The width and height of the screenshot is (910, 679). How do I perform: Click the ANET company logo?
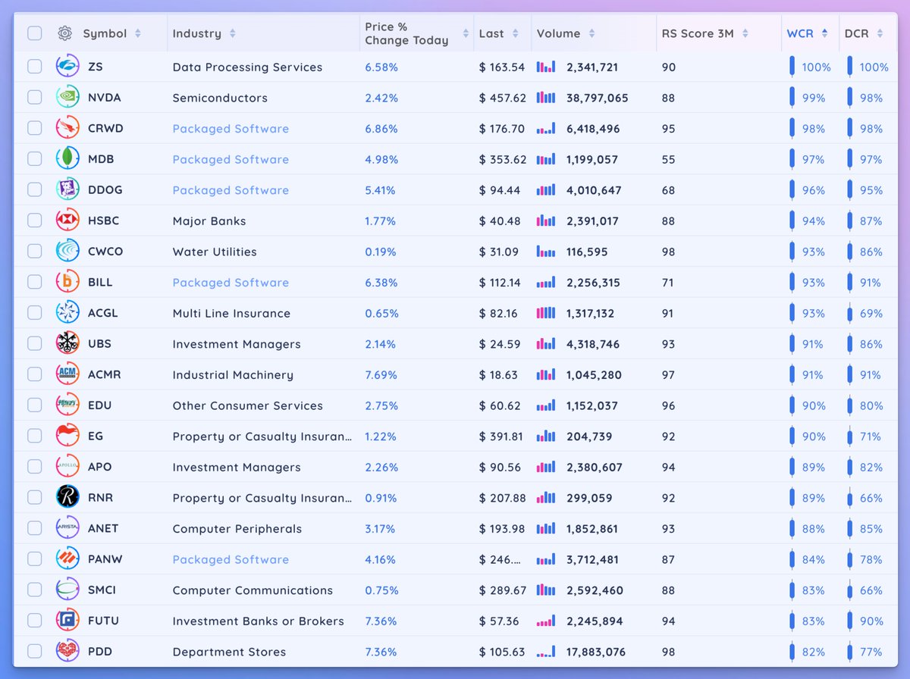tap(67, 528)
